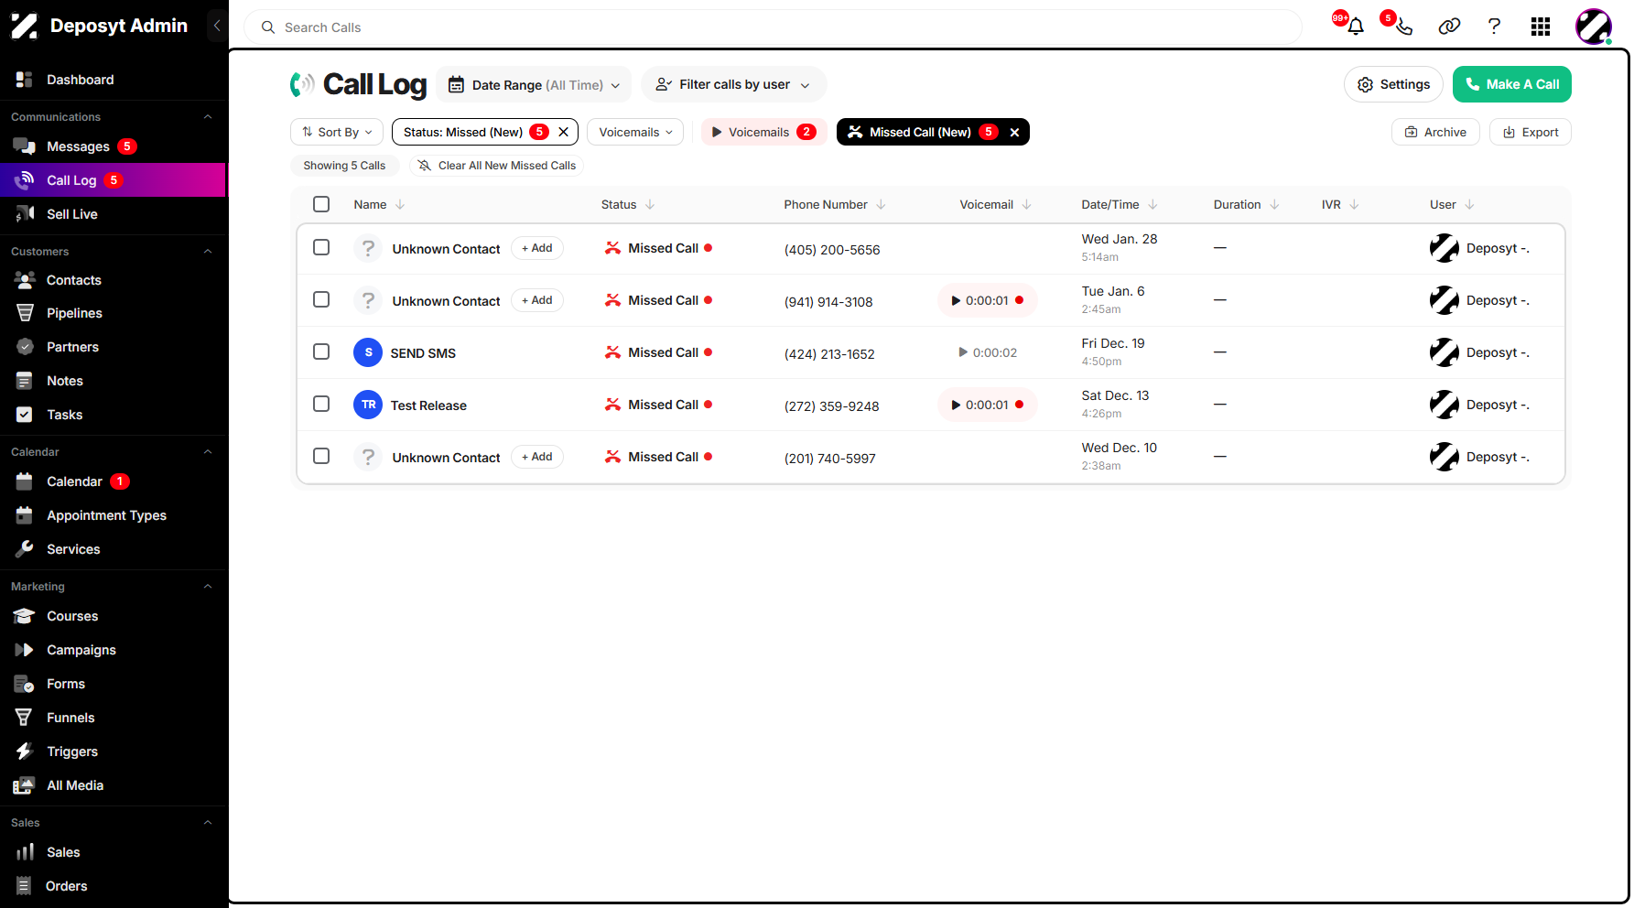Select the SEND SMS row checkbox
Viewport: 1634px width, 908px height.
[321, 351]
